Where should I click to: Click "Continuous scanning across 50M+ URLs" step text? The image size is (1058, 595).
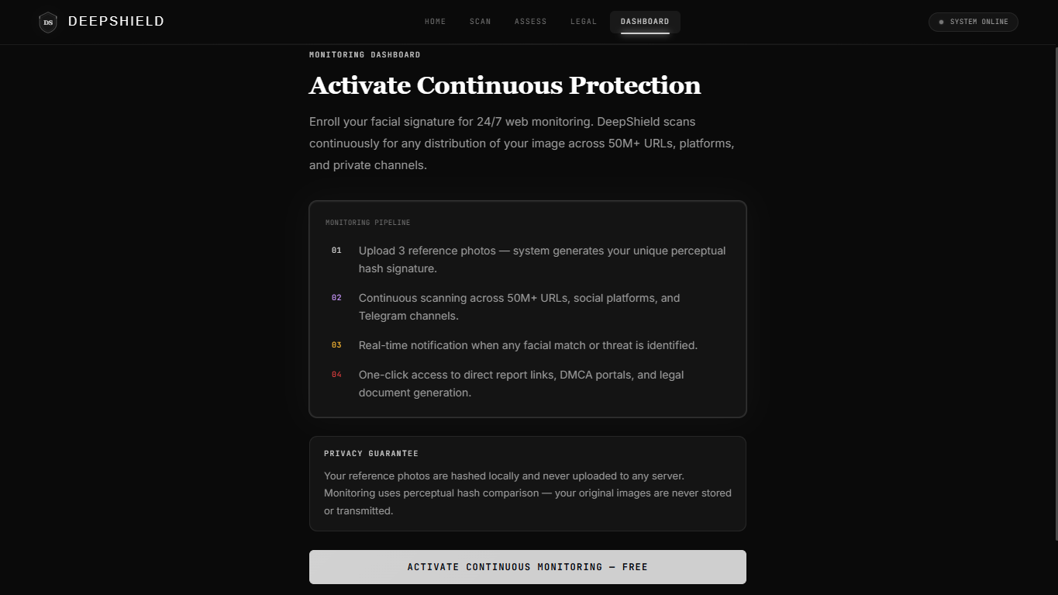(519, 307)
